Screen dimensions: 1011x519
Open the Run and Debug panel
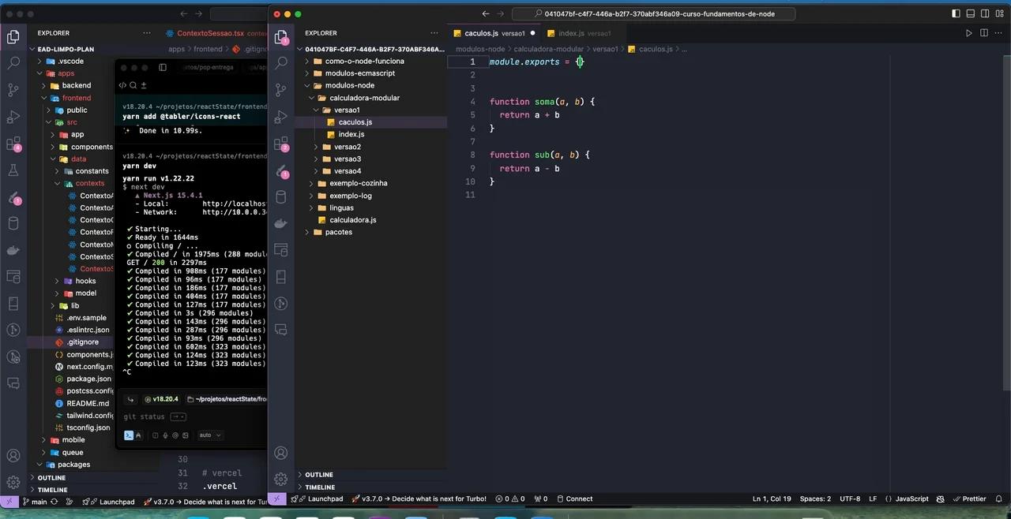(280, 117)
